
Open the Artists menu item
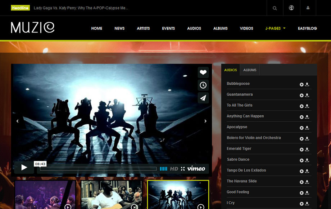click(x=143, y=28)
